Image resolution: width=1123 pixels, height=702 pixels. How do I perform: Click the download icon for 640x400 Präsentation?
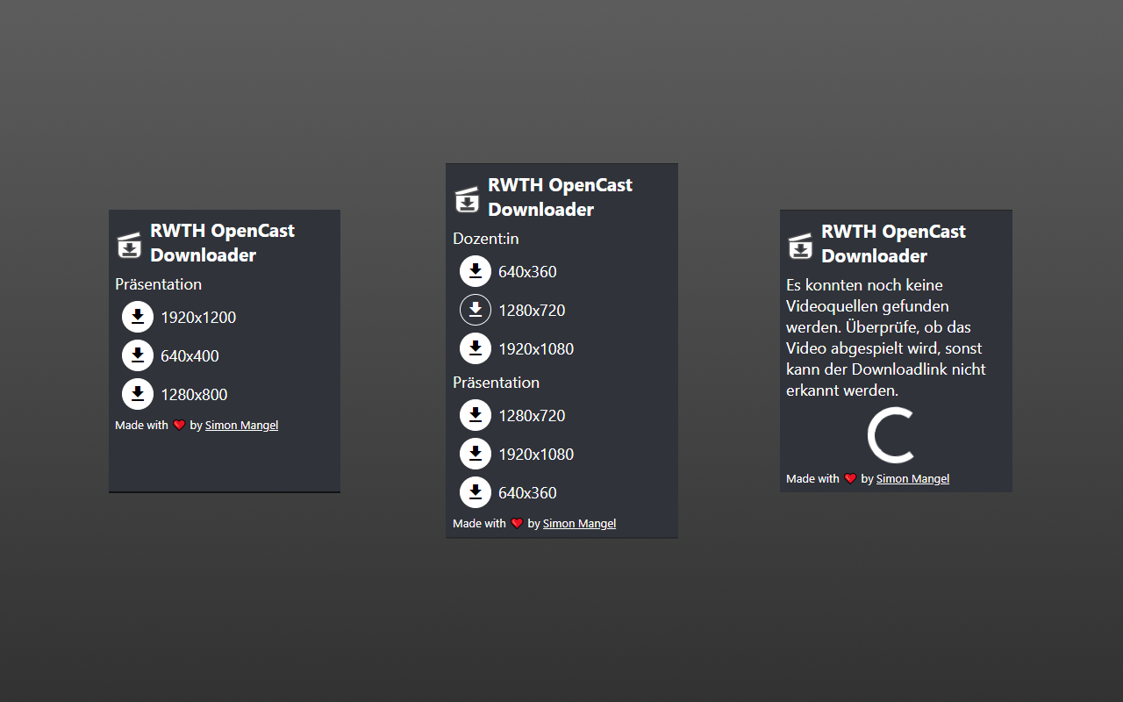pyautogui.click(x=138, y=355)
